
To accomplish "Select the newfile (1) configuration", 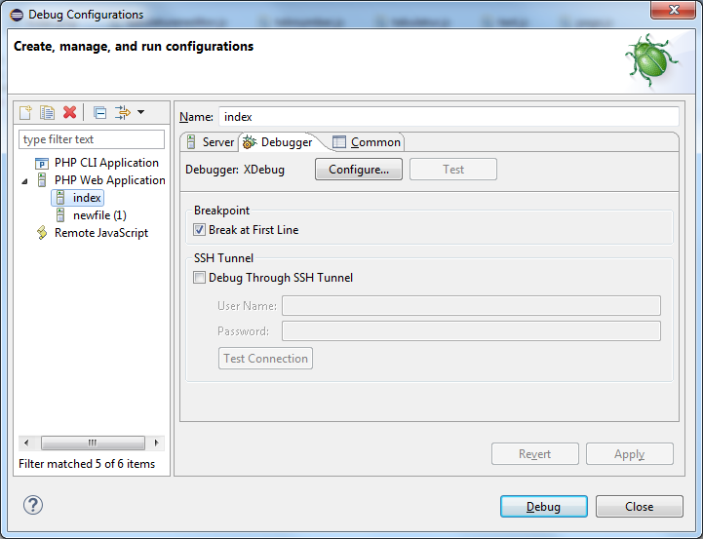I will [99, 215].
